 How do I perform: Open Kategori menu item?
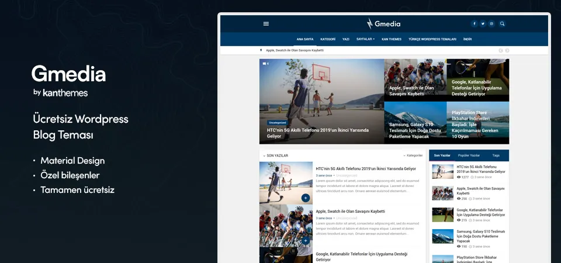[328, 39]
